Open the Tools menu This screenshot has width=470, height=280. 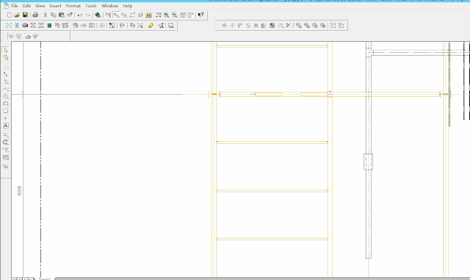coord(91,6)
